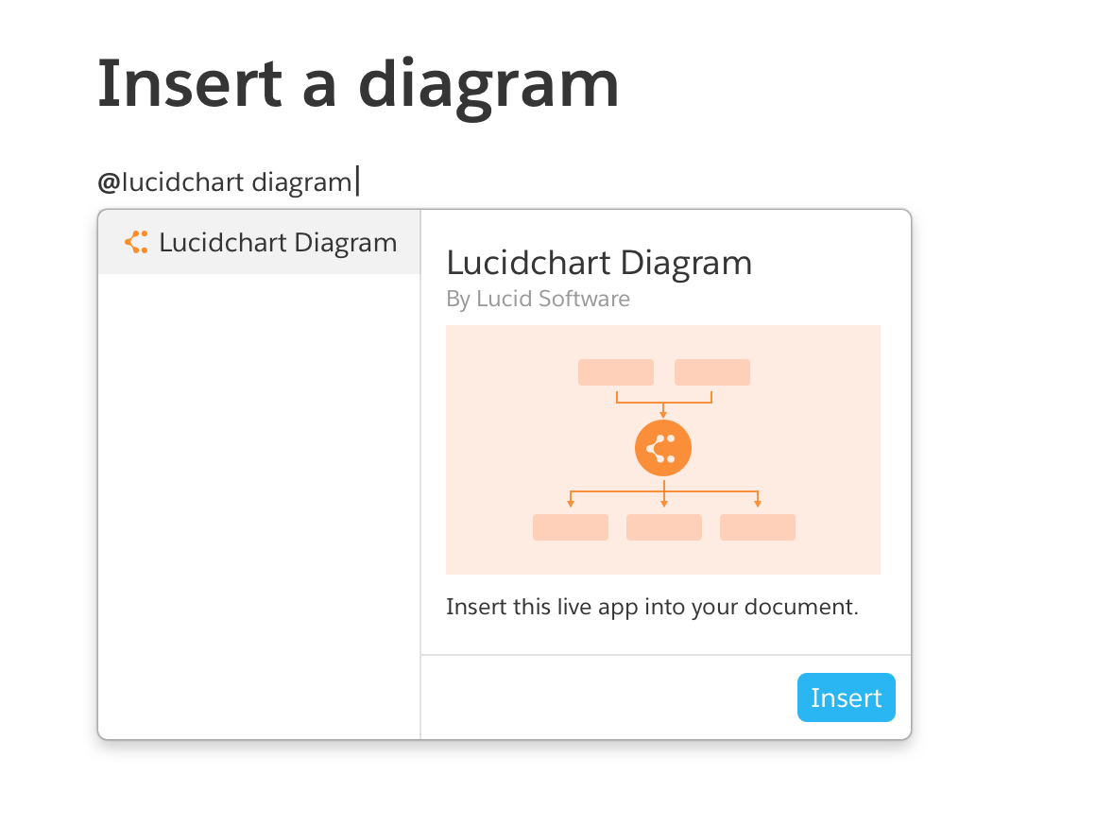The width and height of the screenshot is (1113, 826).
Task: Click the "Insert this live app" description text
Action: (x=652, y=607)
